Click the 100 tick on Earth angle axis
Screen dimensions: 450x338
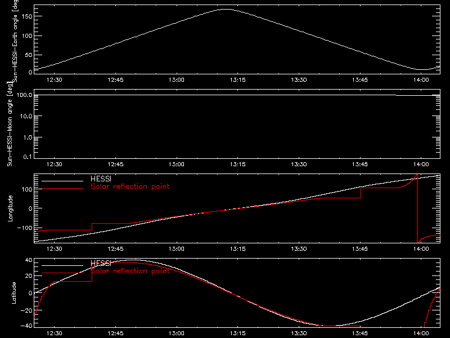[x=27, y=36]
